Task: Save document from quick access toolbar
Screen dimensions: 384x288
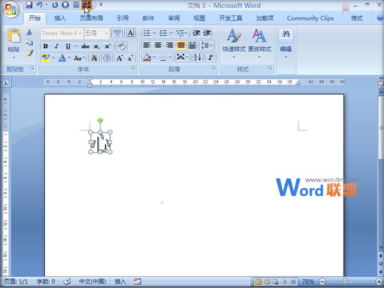Action: (x=29, y=4)
